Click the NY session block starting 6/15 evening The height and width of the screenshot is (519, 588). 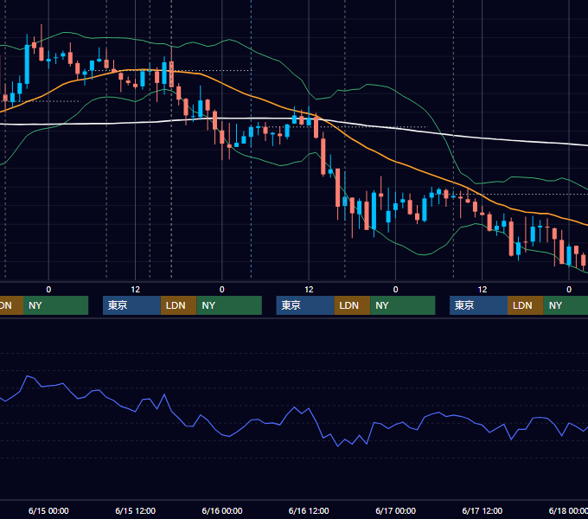[x=229, y=305]
